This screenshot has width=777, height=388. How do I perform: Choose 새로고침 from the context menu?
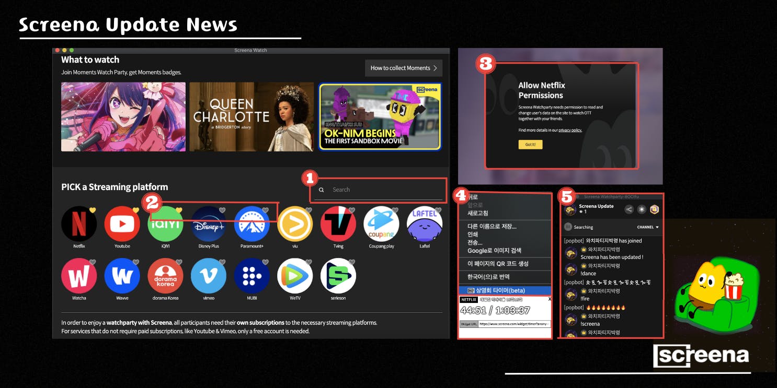pos(477,213)
